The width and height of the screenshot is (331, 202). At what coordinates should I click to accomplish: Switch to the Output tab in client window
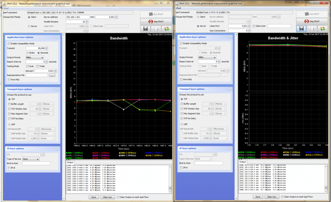70,162
